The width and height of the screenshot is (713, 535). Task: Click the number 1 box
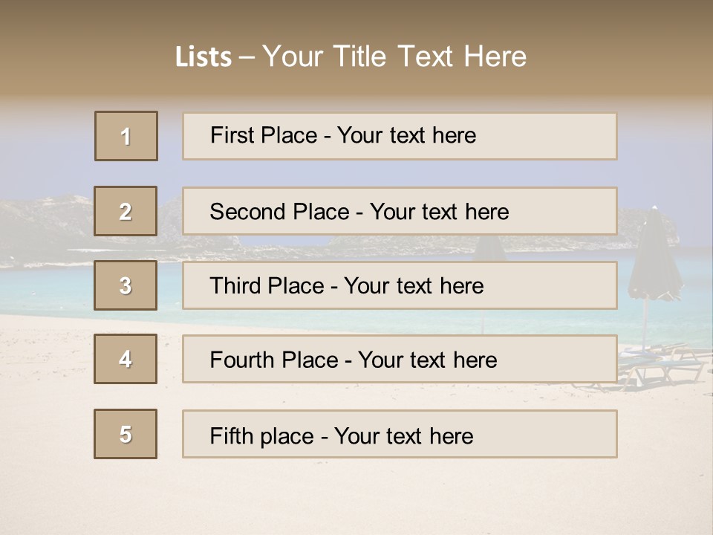coord(126,136)
